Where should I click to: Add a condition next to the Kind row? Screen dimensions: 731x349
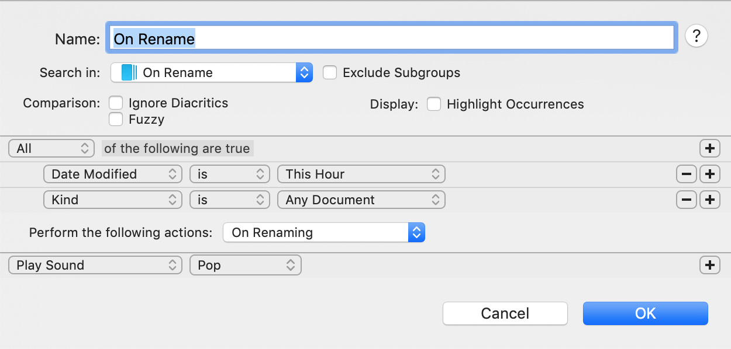coord(710,200)
